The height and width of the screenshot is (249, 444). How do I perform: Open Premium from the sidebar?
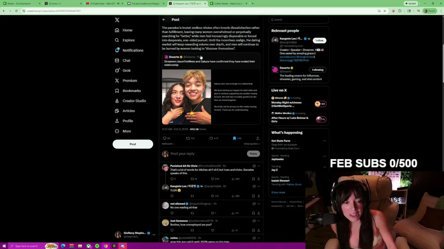tap(126, 81)
